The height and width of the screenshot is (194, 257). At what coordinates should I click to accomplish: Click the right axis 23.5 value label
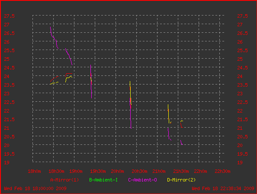click(x=243, y=85)
